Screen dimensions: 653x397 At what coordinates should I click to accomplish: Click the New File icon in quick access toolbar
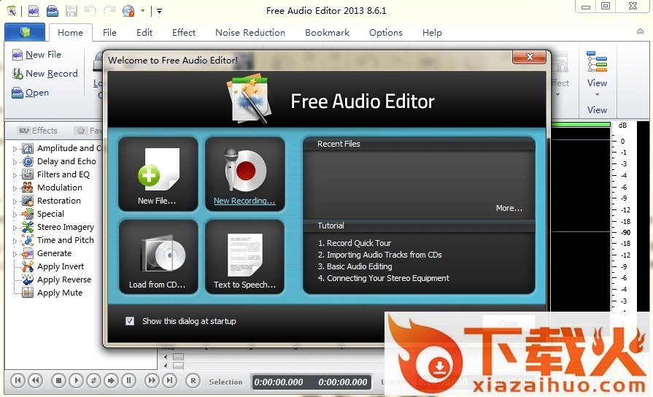coord(34,11)
